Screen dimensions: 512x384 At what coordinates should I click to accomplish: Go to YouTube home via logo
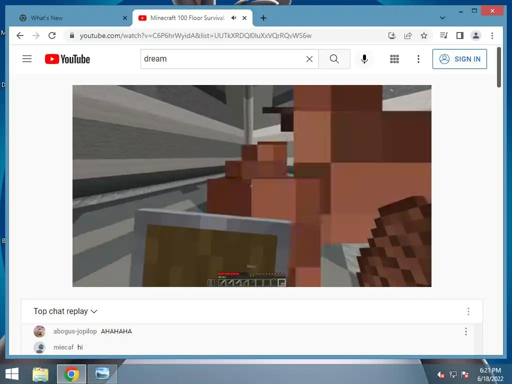click(67, 59)
